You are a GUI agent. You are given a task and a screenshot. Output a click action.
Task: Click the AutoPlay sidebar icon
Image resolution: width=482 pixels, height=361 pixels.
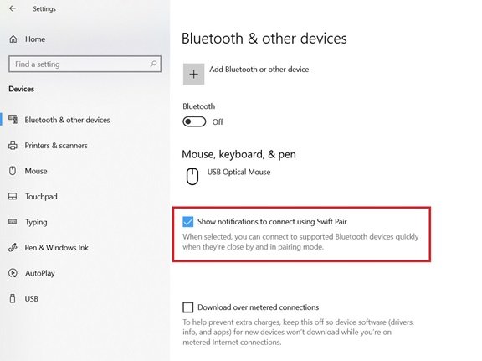[13, 273]
